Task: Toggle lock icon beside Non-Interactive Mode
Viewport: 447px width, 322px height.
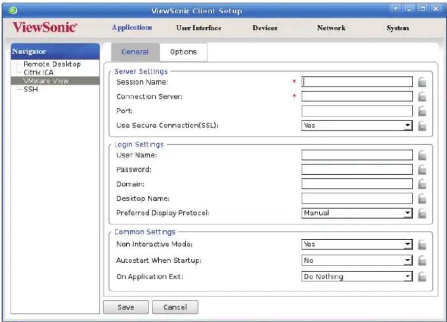Action: (x=422, y=244)
